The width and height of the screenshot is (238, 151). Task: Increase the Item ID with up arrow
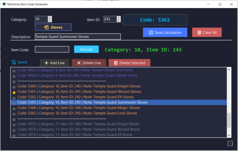pyautogui.click(x=118, y=18)
